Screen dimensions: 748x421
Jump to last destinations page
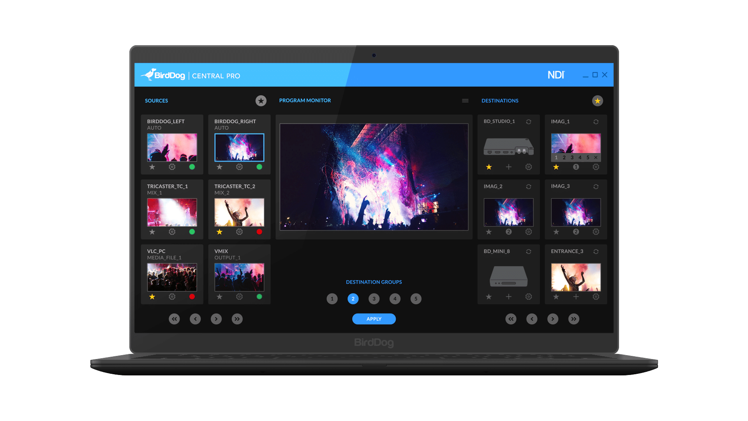(574, 319)
